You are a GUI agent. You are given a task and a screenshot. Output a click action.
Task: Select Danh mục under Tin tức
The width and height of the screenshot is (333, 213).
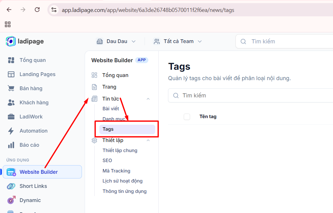114,119
